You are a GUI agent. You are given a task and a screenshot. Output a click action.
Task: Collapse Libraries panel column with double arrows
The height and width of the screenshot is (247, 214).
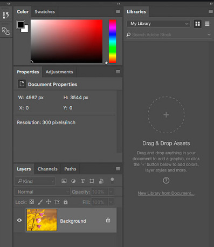point(211,4)
